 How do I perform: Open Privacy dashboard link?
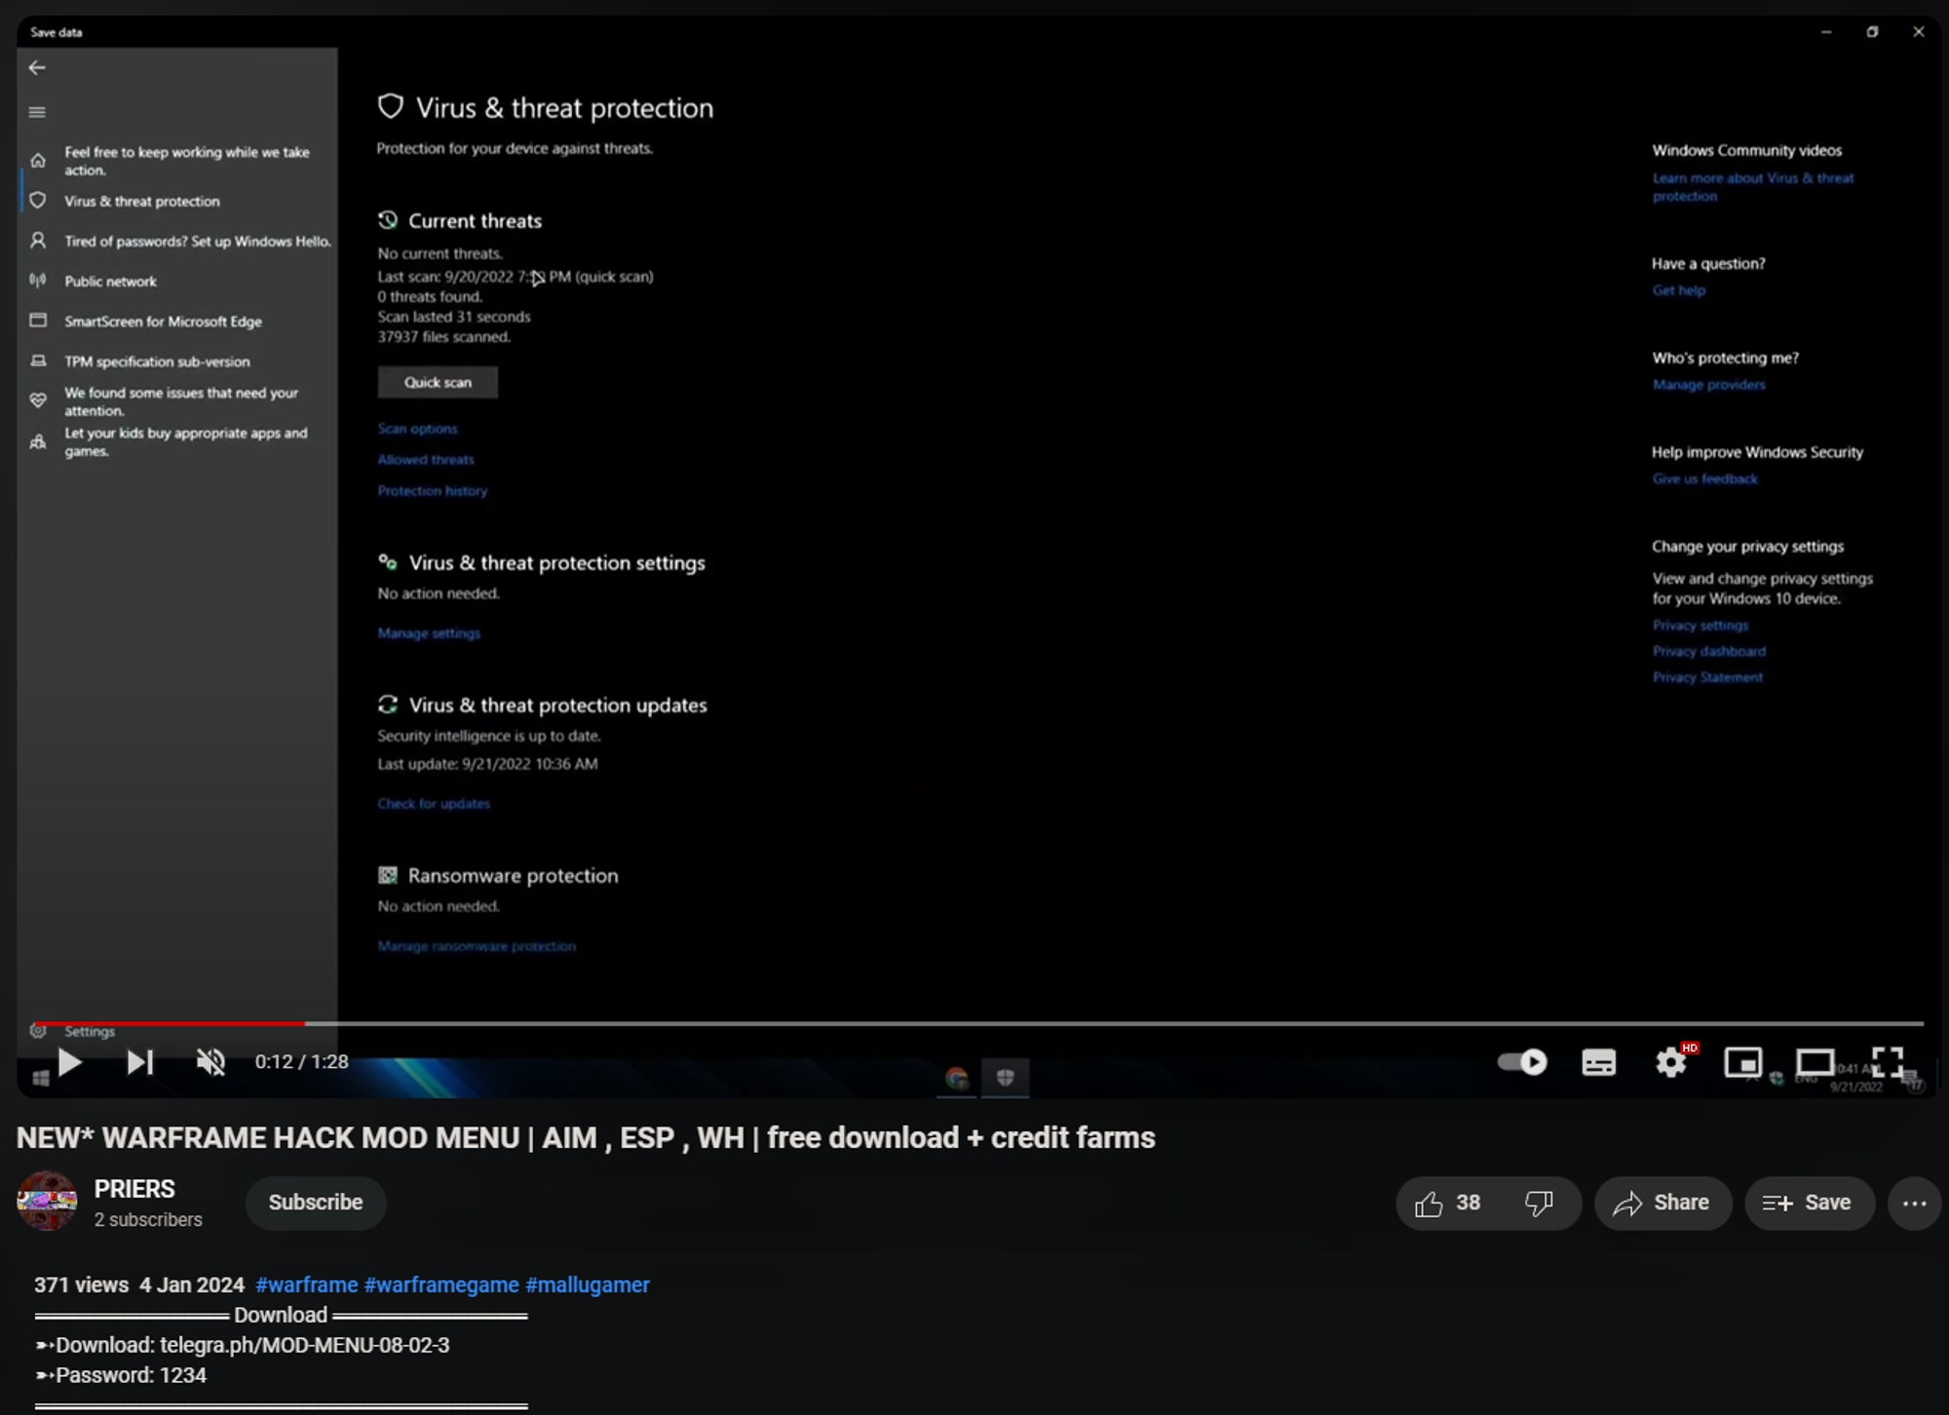coord(1709,652)
